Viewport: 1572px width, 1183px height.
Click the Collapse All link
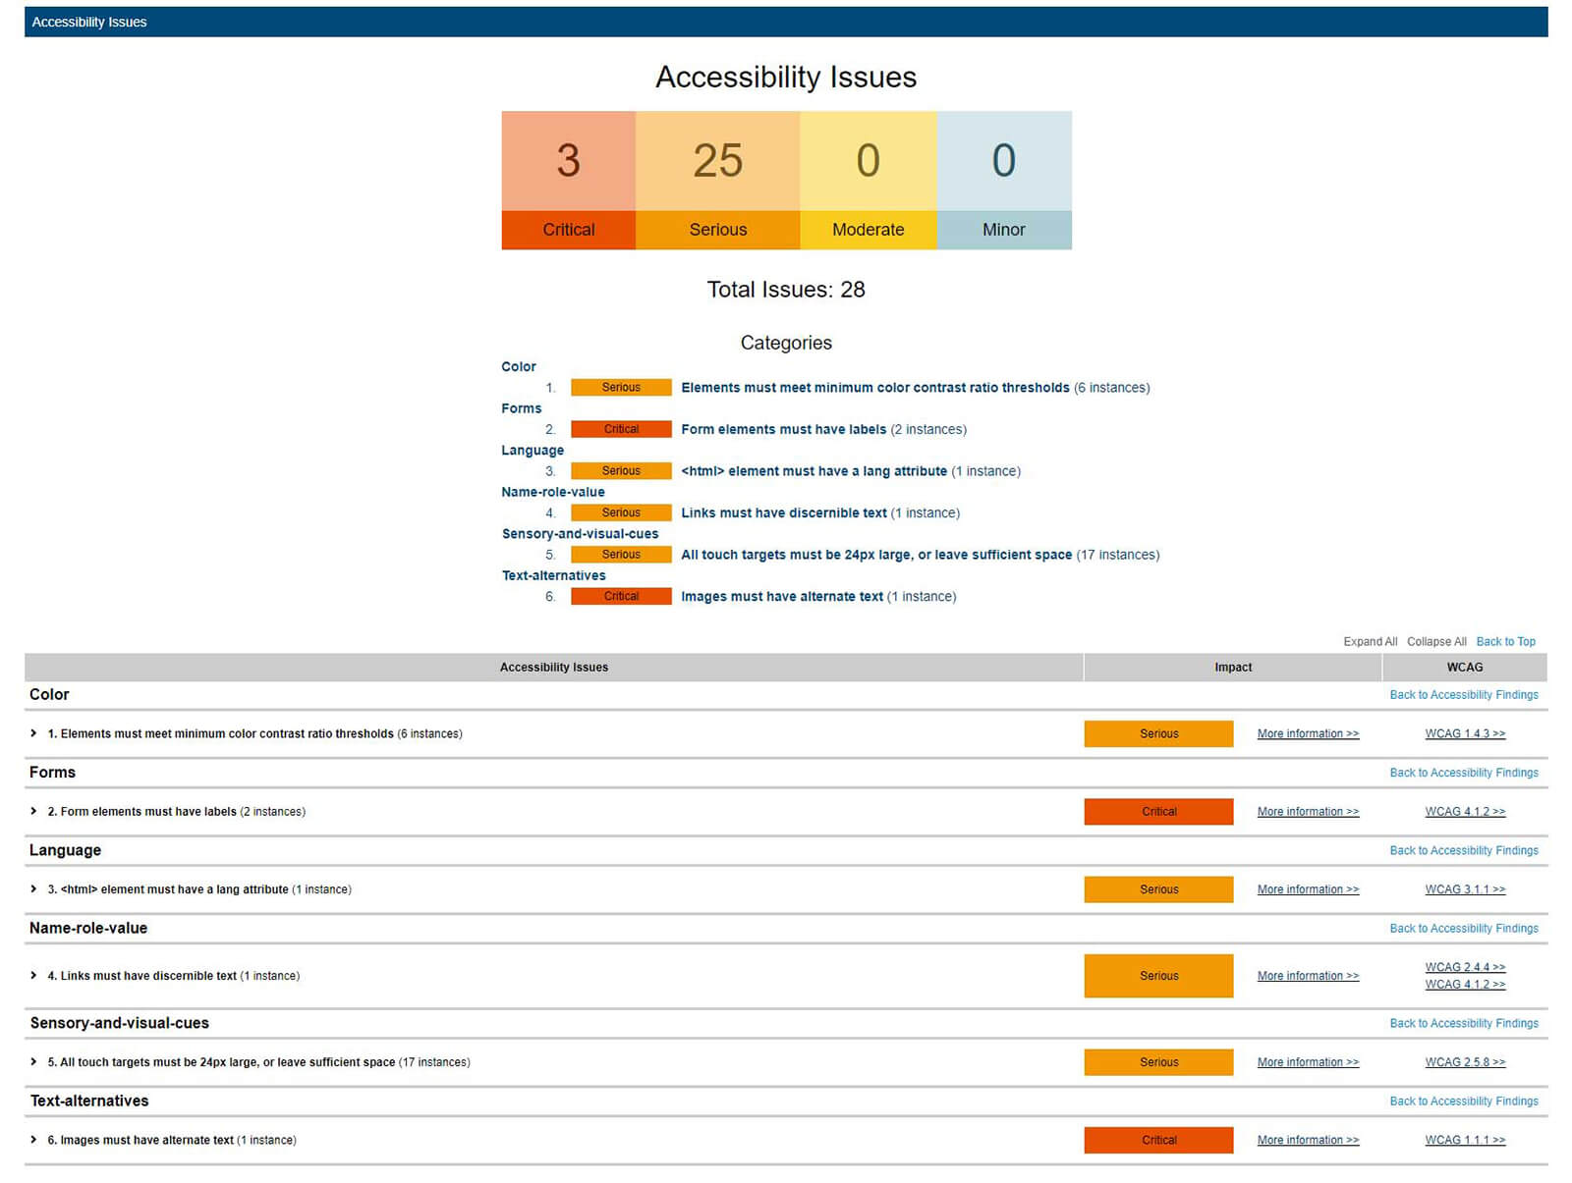[1435, 642]
